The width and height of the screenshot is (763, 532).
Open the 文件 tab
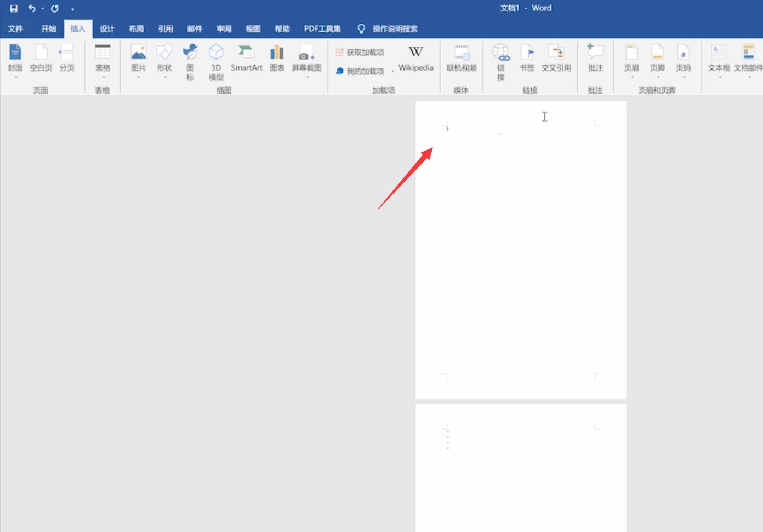tap(15, 28)
